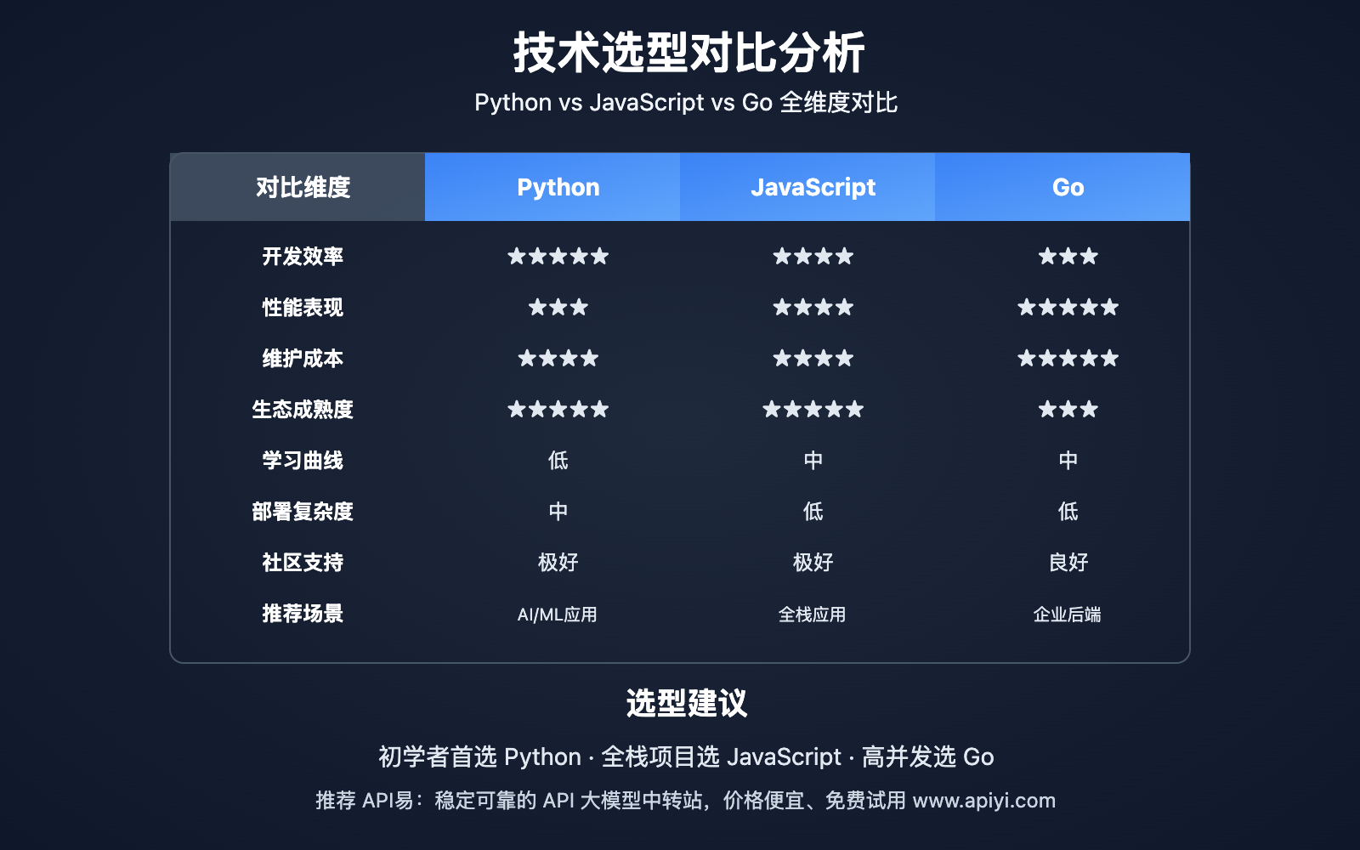Click subtitle Python vs JavaScript vs Go 全维度对比
This screenshot has height=850, width=1360.
[x=686, y=102]
